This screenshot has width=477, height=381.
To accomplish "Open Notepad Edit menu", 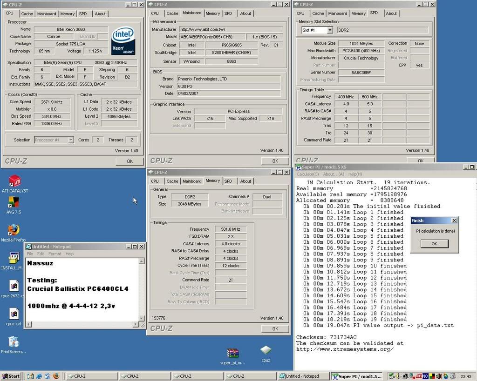I will click(x=41, y=254).
